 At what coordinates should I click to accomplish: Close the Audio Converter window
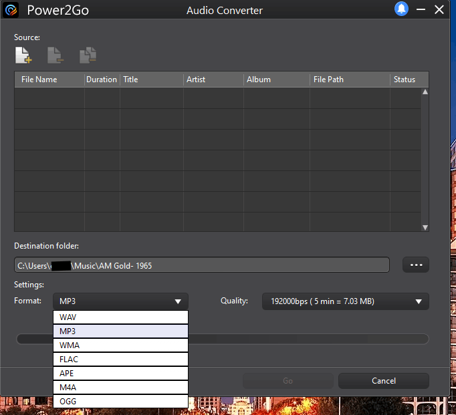click(x=439, y=9)
